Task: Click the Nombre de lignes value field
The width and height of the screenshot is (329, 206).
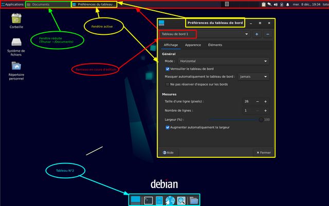Action: coord(248,111)
